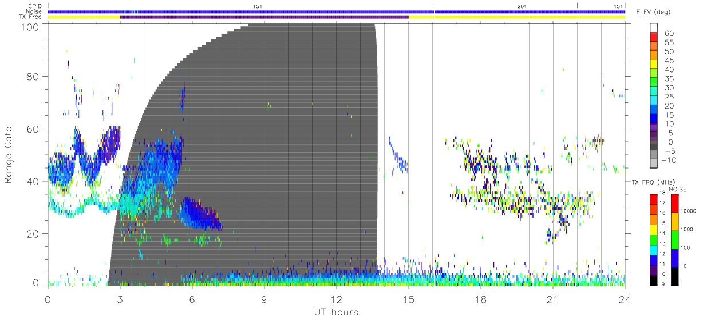Select the yellow swatch in ELEV colorbar
The image size is (703, 324).
coord(654,64)
